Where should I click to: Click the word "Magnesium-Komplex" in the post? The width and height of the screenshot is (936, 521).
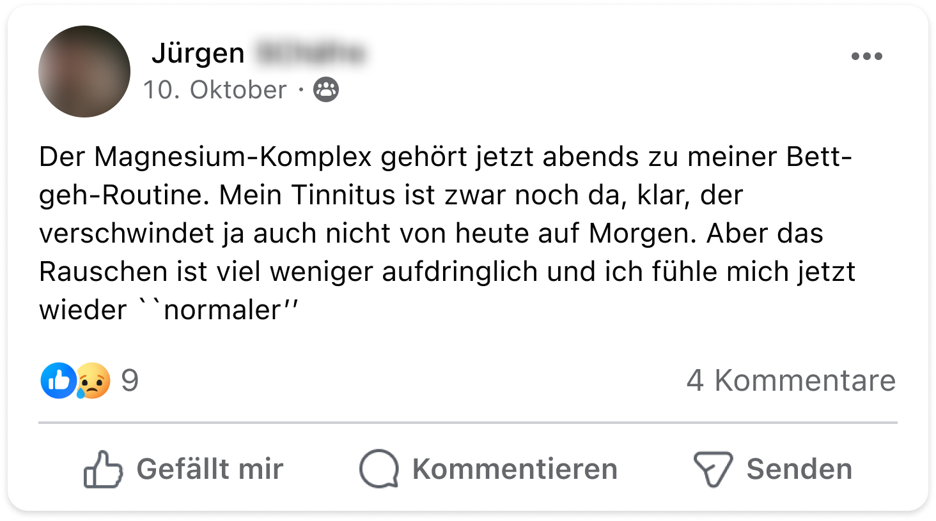point(233,157)
